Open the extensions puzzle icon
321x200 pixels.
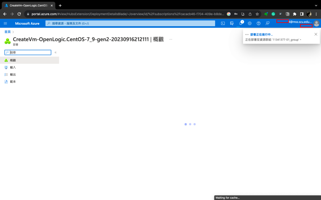tap(295, 14)
